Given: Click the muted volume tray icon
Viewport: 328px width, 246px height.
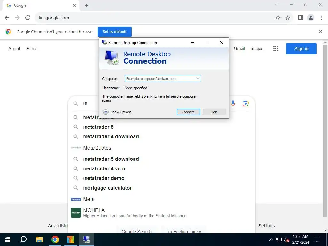Looking at the screenshot, I should [x=287, y=240].
